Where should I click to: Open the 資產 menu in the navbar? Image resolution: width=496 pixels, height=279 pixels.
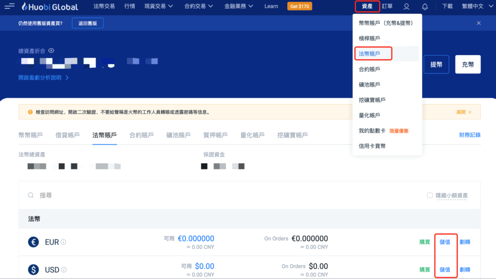[367, 6]
